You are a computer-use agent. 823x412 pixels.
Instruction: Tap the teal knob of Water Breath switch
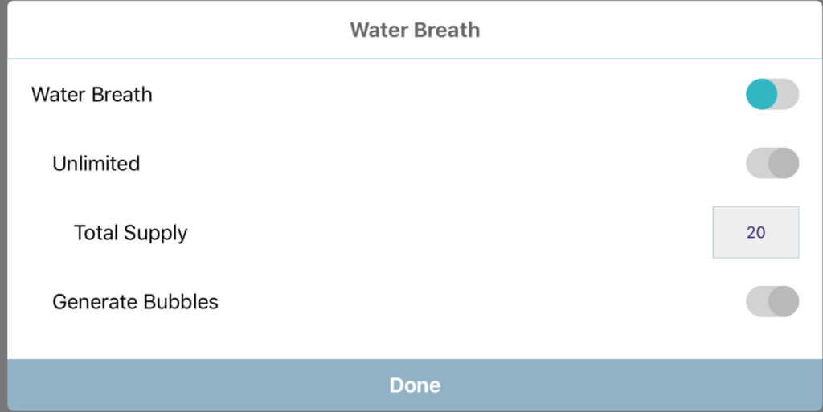(762, 95)
